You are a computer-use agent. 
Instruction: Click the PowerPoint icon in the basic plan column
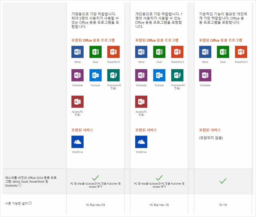coord(241,52)
